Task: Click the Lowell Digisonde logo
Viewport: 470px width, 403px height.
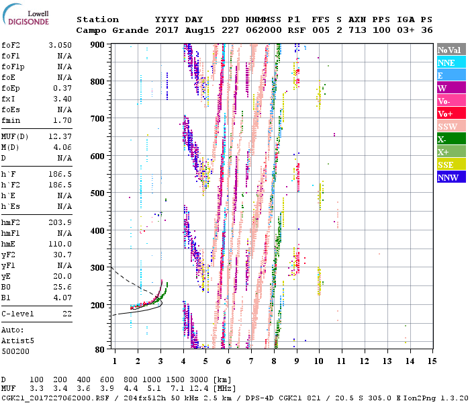Action: coord(26,15)
